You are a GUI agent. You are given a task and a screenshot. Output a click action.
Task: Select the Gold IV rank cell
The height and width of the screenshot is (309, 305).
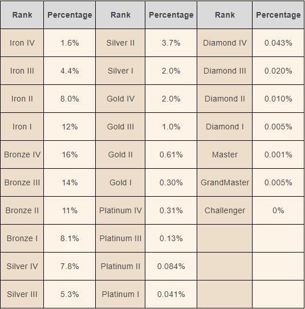120,99
